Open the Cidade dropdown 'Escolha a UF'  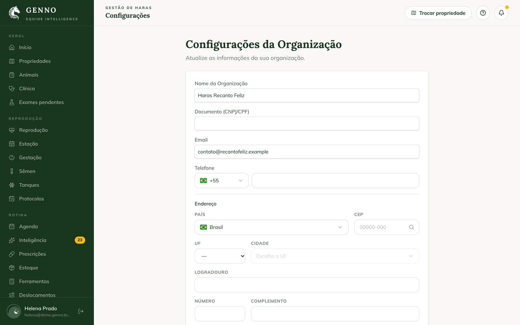click(x=335, y=256)
